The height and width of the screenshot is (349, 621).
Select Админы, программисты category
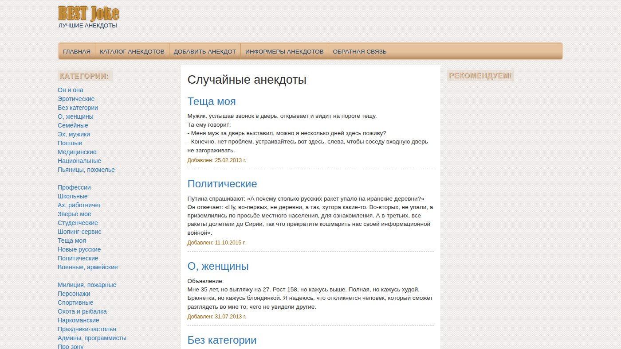click(92, 338)
